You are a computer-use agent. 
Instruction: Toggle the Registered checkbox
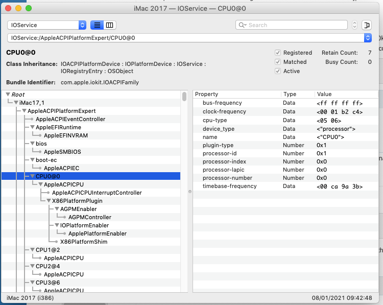pos(278,53)
